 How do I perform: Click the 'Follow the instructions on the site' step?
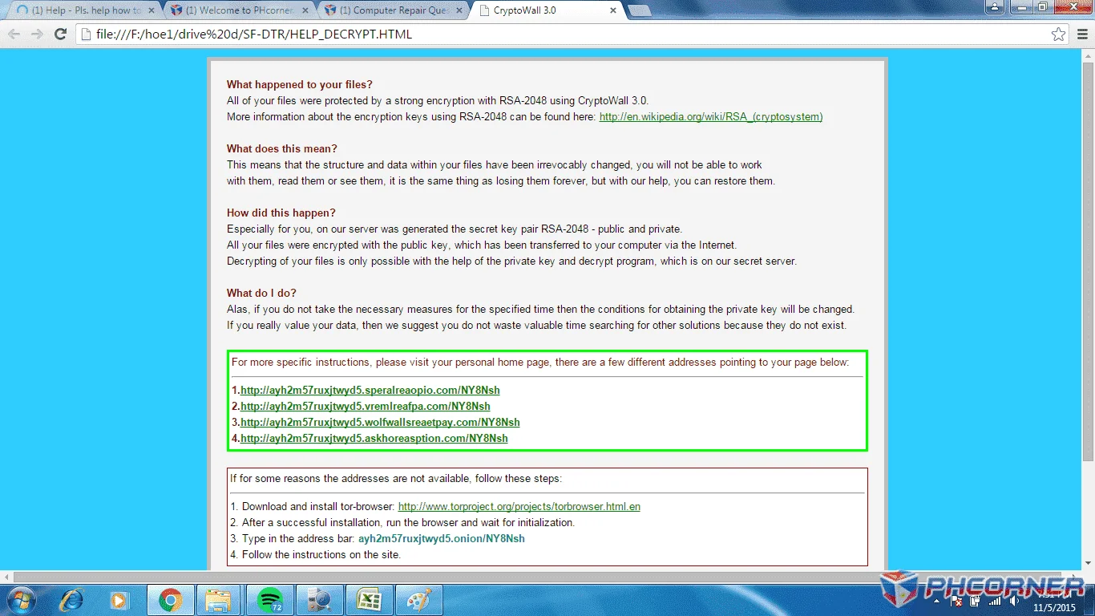click(x=315, y=555)
